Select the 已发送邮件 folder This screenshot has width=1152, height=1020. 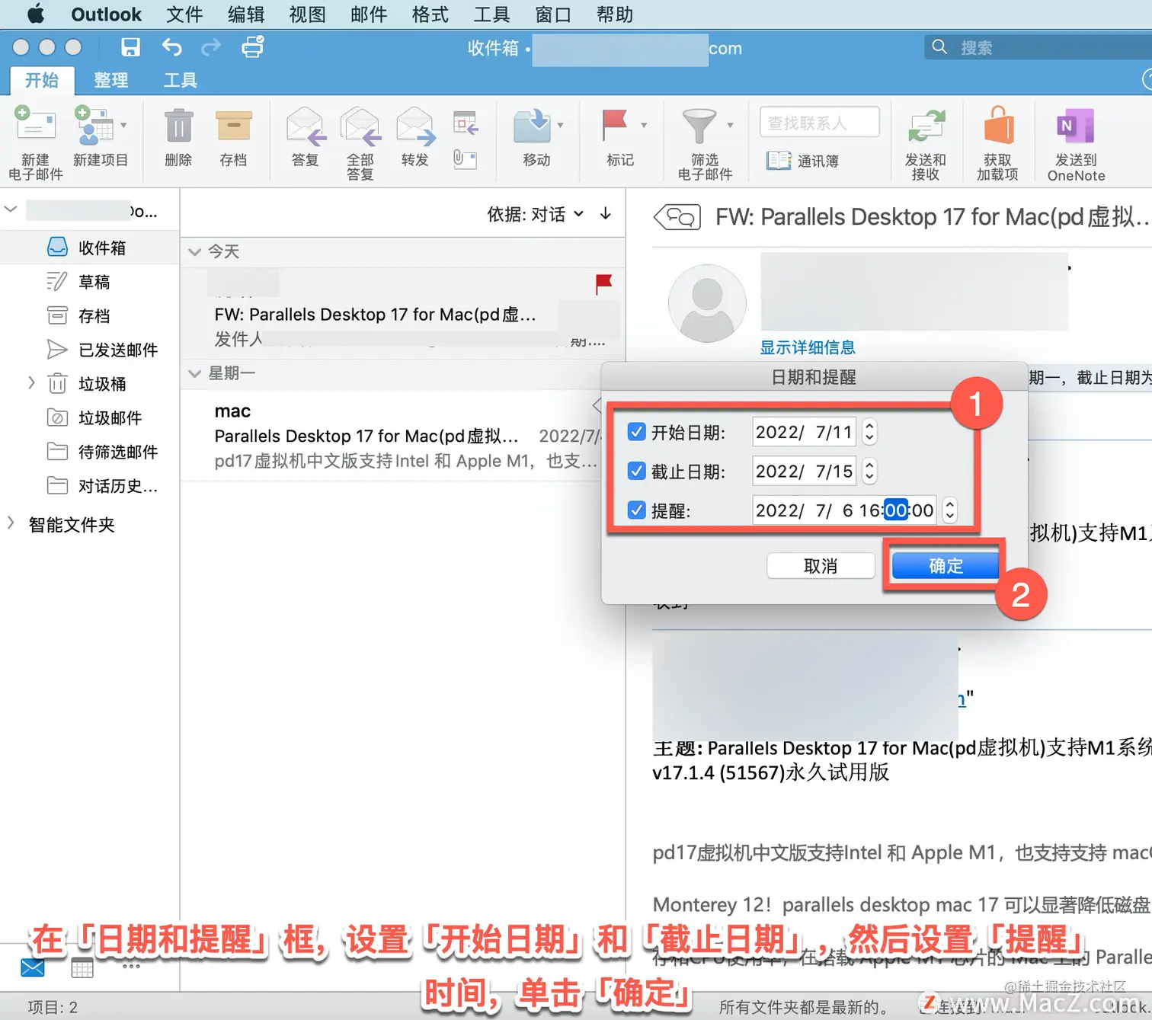(90, 350)
